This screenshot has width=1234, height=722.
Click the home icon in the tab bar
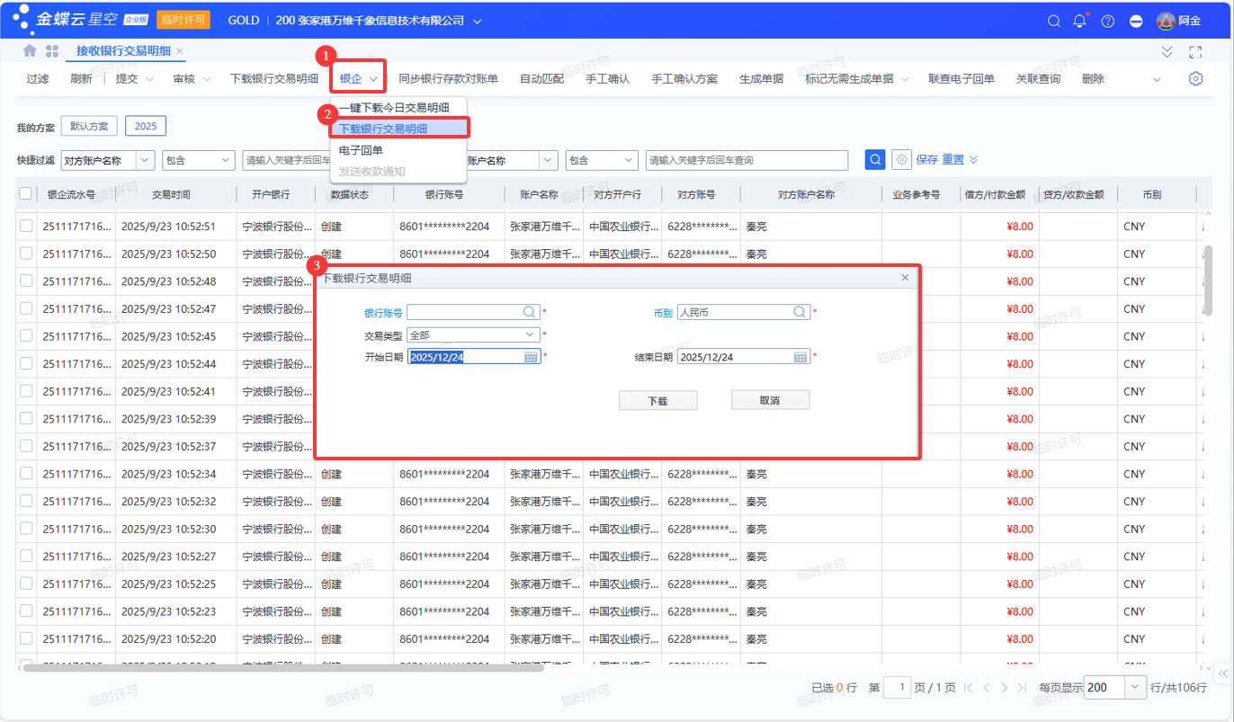[30, 51]
